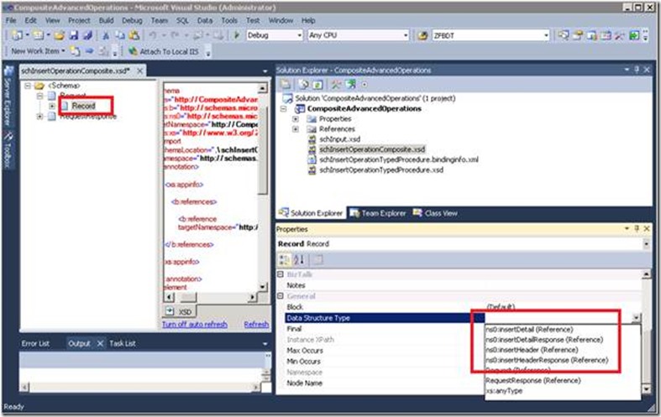
Task: Select the XSD tab below schema view
Action: click(180, 311)
